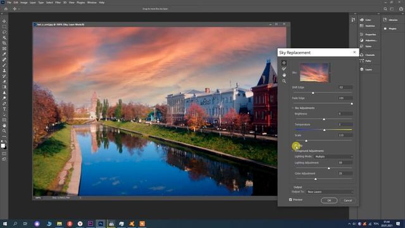Click OK in Sky Replacement dialog
405x228 pixels.
tap(329, 201)
